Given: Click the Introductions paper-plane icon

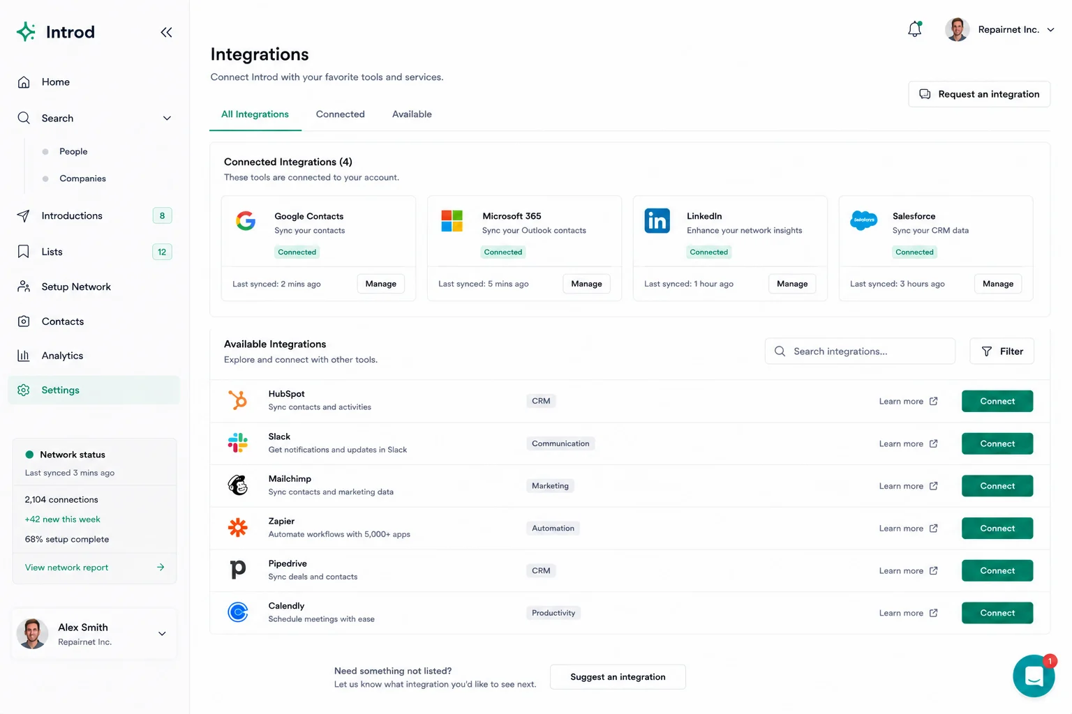Looking at the screenshot, I should coord(24,215).
